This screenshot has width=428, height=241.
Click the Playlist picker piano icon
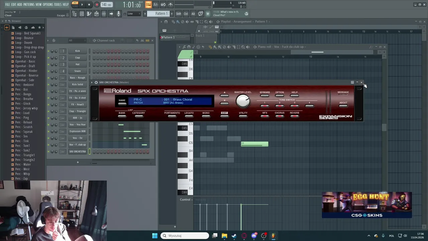[x=164, y=30]
